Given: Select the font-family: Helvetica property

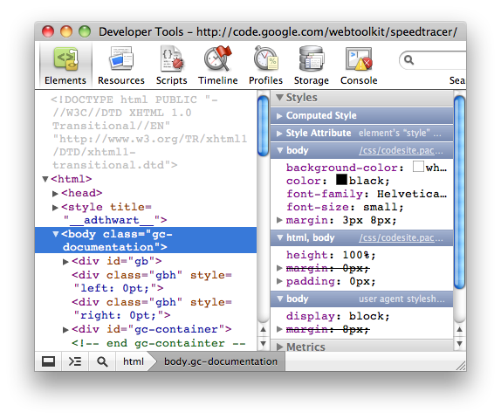Looking at the screenshot, I should [x=367, y=194].
